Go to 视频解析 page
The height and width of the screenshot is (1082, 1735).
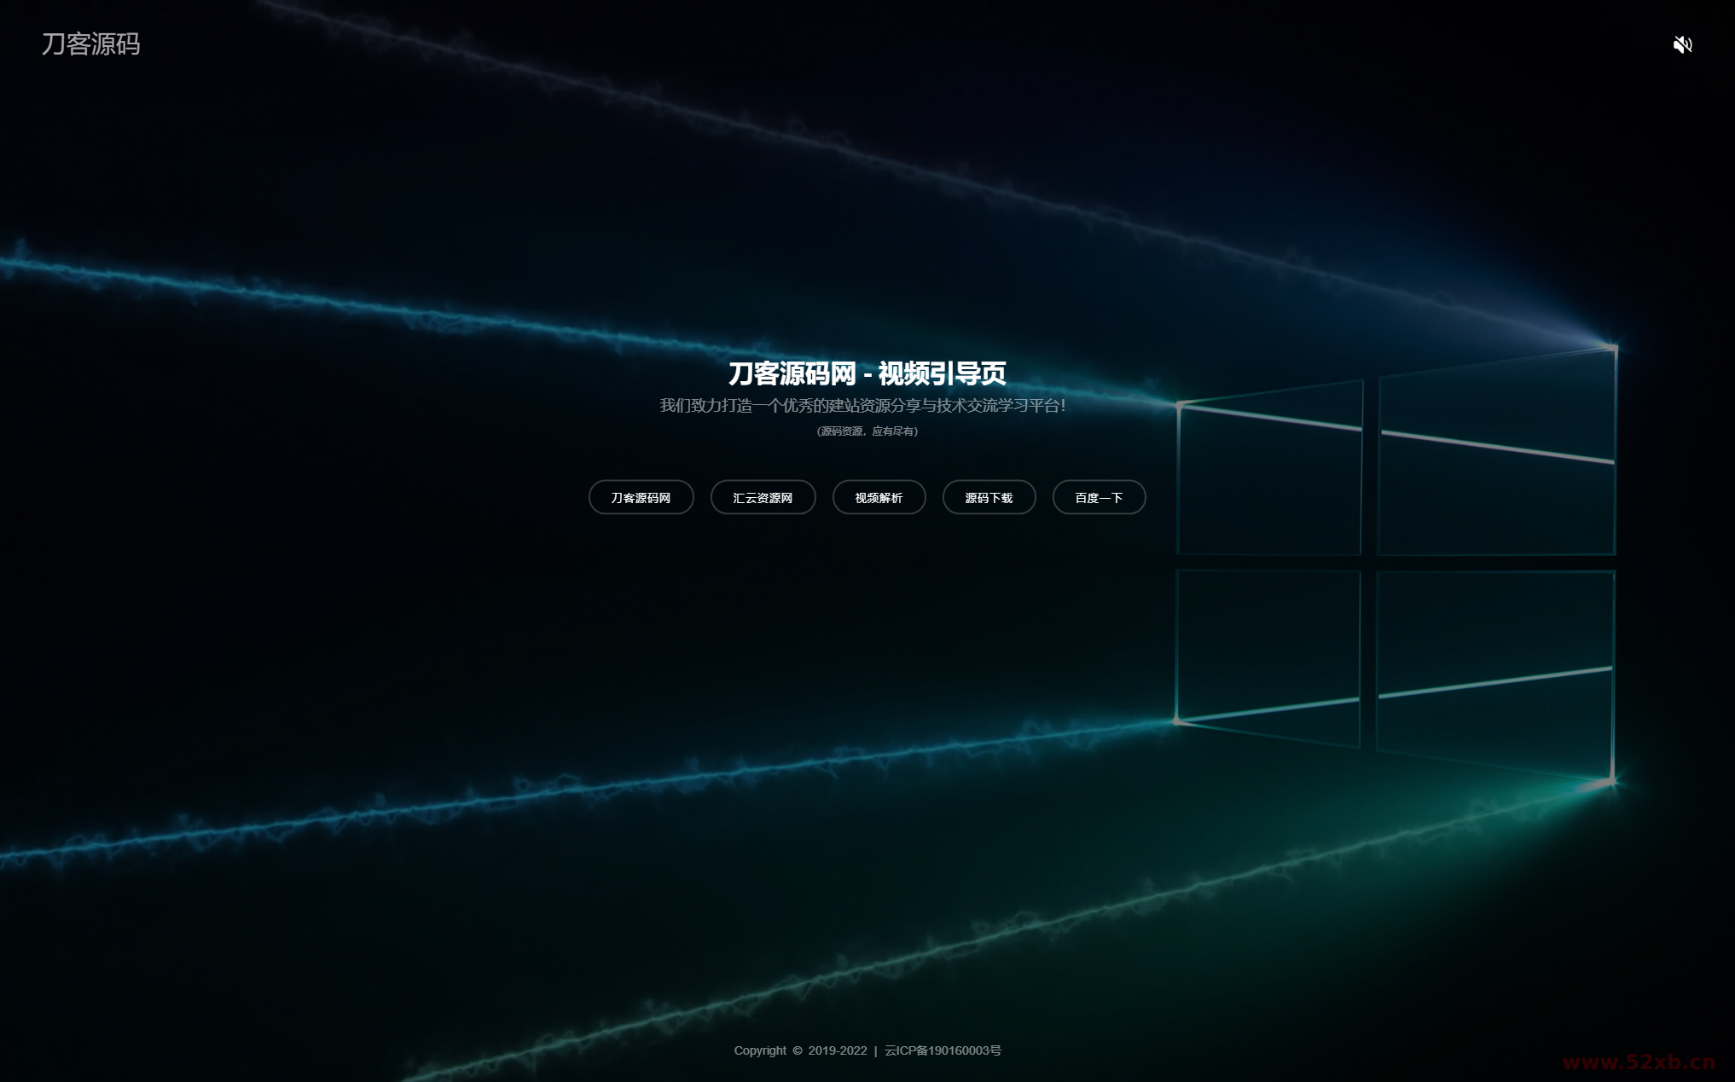click(879, 497)
